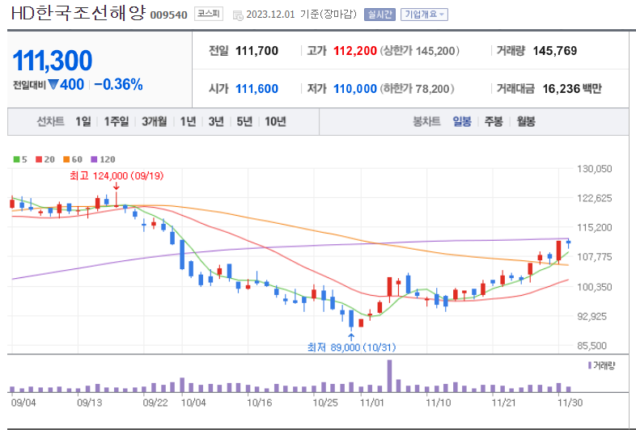636x430 pixels.
Task: Click the blue down-triangle next to 400
Action: click(x=53, y=85)
